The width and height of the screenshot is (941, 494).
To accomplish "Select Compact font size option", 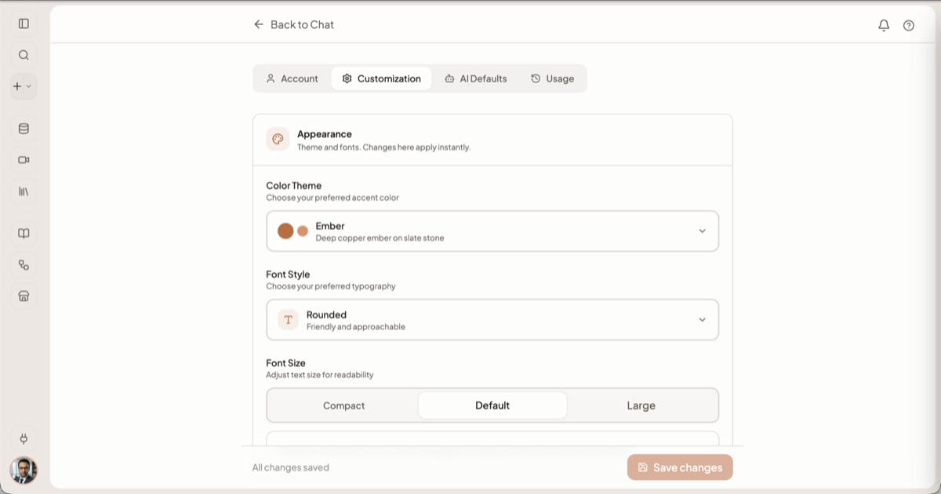I will (343, 405).
